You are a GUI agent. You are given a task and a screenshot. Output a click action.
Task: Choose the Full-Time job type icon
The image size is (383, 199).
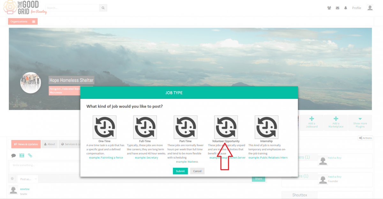[145, 127]
